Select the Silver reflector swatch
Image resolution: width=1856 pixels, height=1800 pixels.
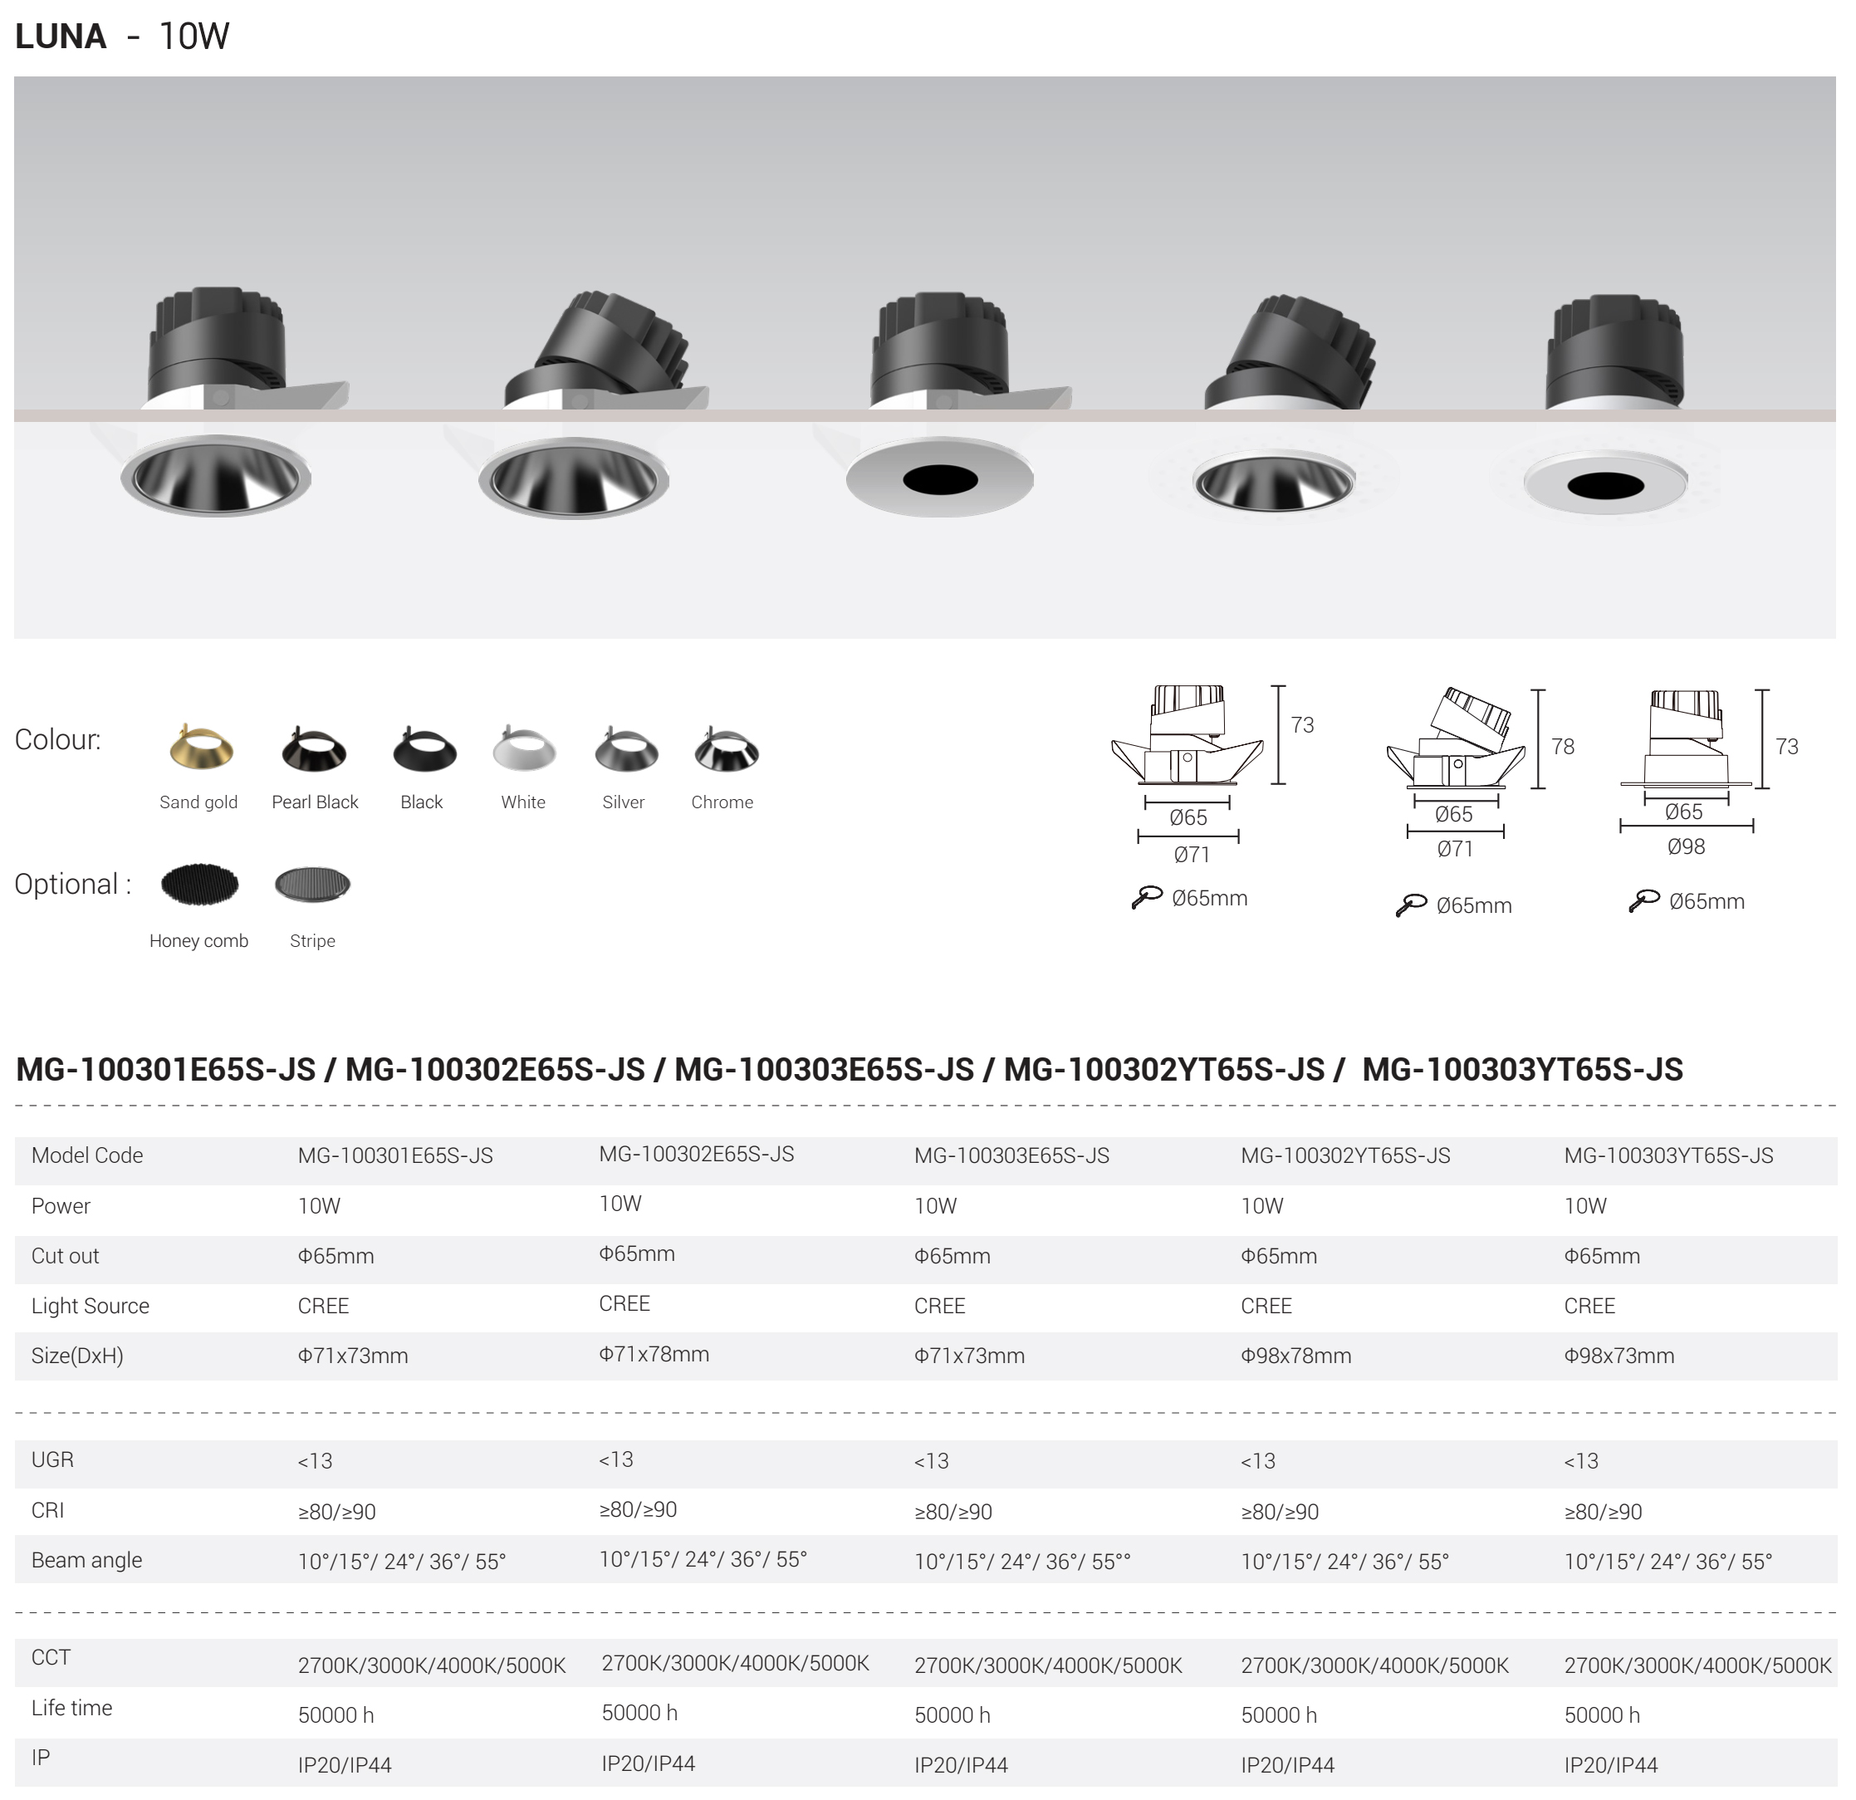click(x=626, y=750)
